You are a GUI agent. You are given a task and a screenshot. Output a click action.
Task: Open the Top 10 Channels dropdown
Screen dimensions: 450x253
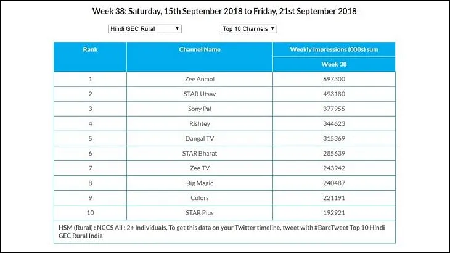pyautogui.click(x=248, y=29)
